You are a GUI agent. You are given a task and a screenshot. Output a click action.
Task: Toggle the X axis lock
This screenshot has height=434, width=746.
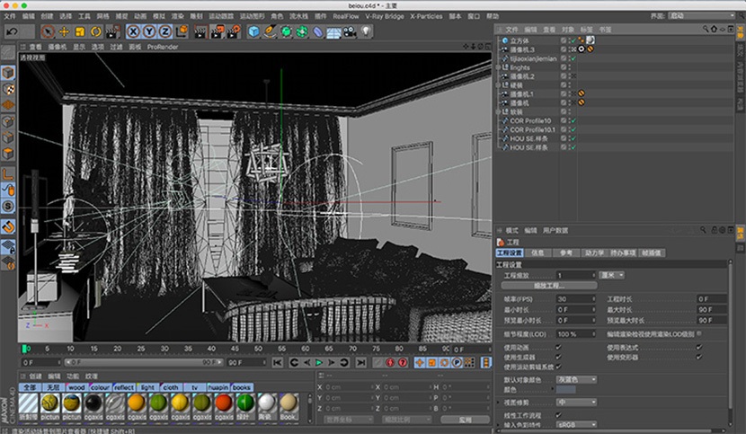click(135, 32)
